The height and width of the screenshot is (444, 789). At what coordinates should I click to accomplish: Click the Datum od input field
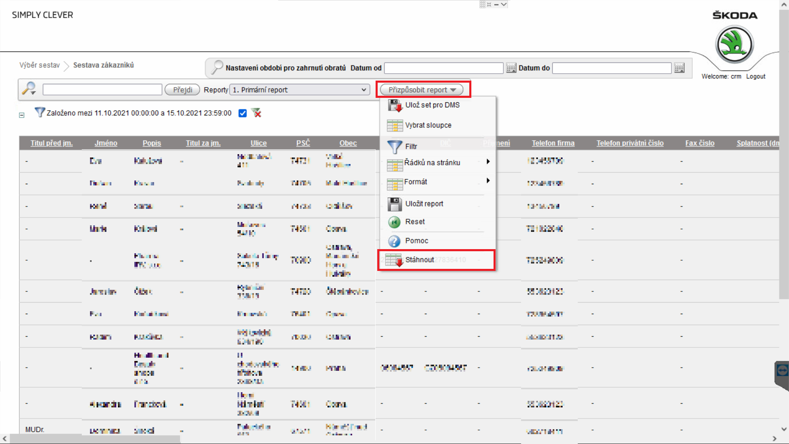pyautogui.click(x=443, y=68)
